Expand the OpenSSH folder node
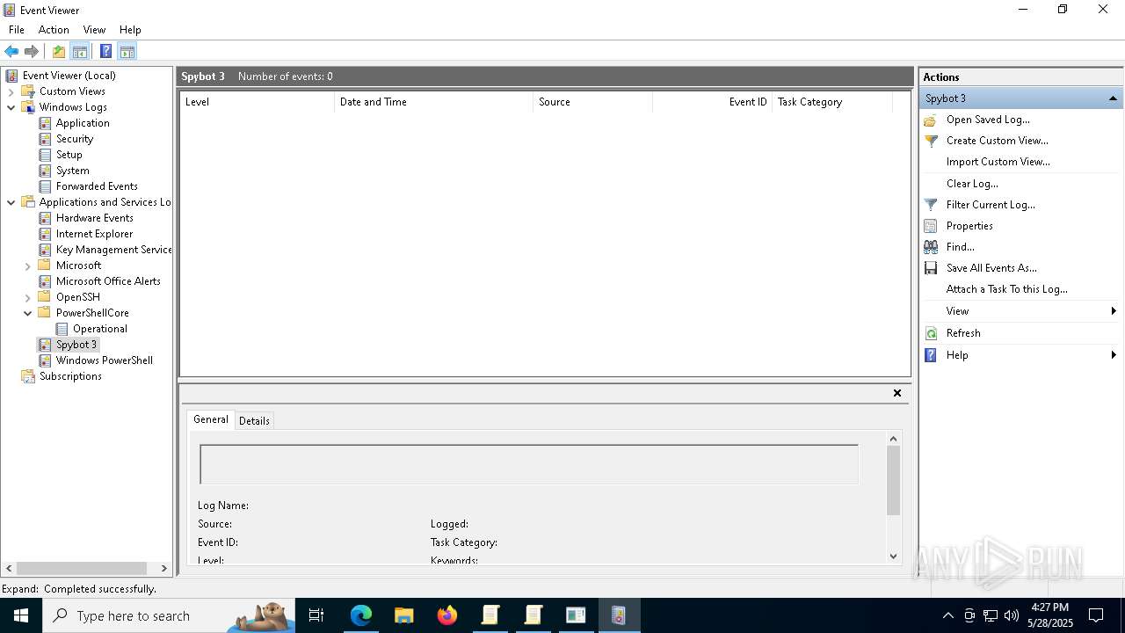1125x633 pixels. point(27,297)
